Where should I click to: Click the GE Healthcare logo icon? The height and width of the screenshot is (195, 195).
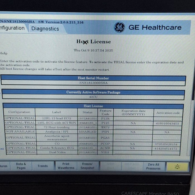tap(120, 27)
